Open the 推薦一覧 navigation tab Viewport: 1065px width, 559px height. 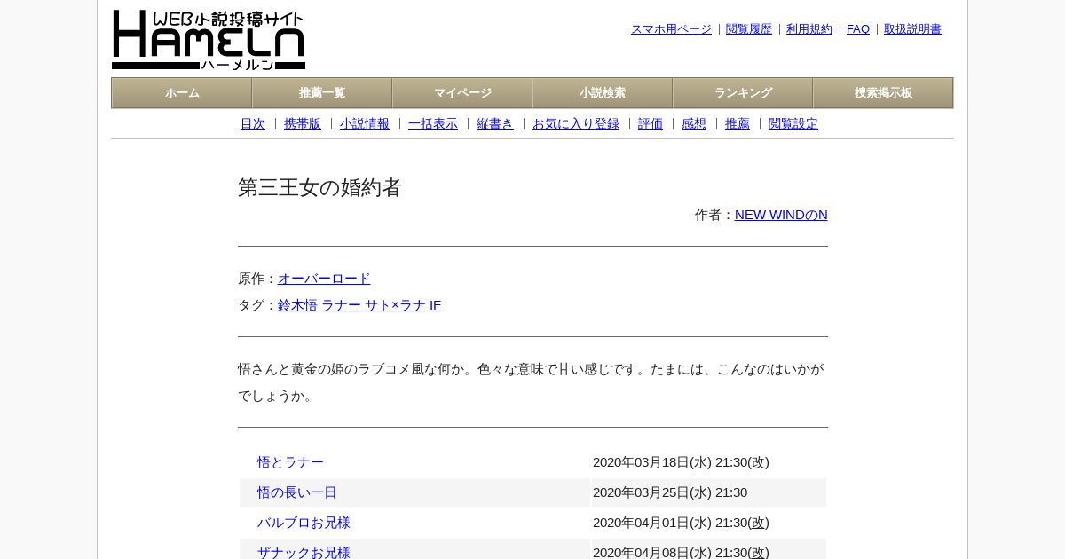coord(322,93)
